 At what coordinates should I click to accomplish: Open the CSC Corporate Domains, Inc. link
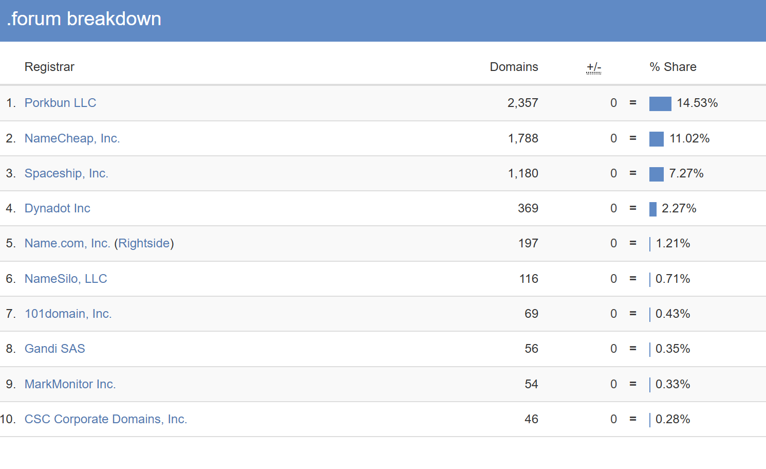[106, 419]
